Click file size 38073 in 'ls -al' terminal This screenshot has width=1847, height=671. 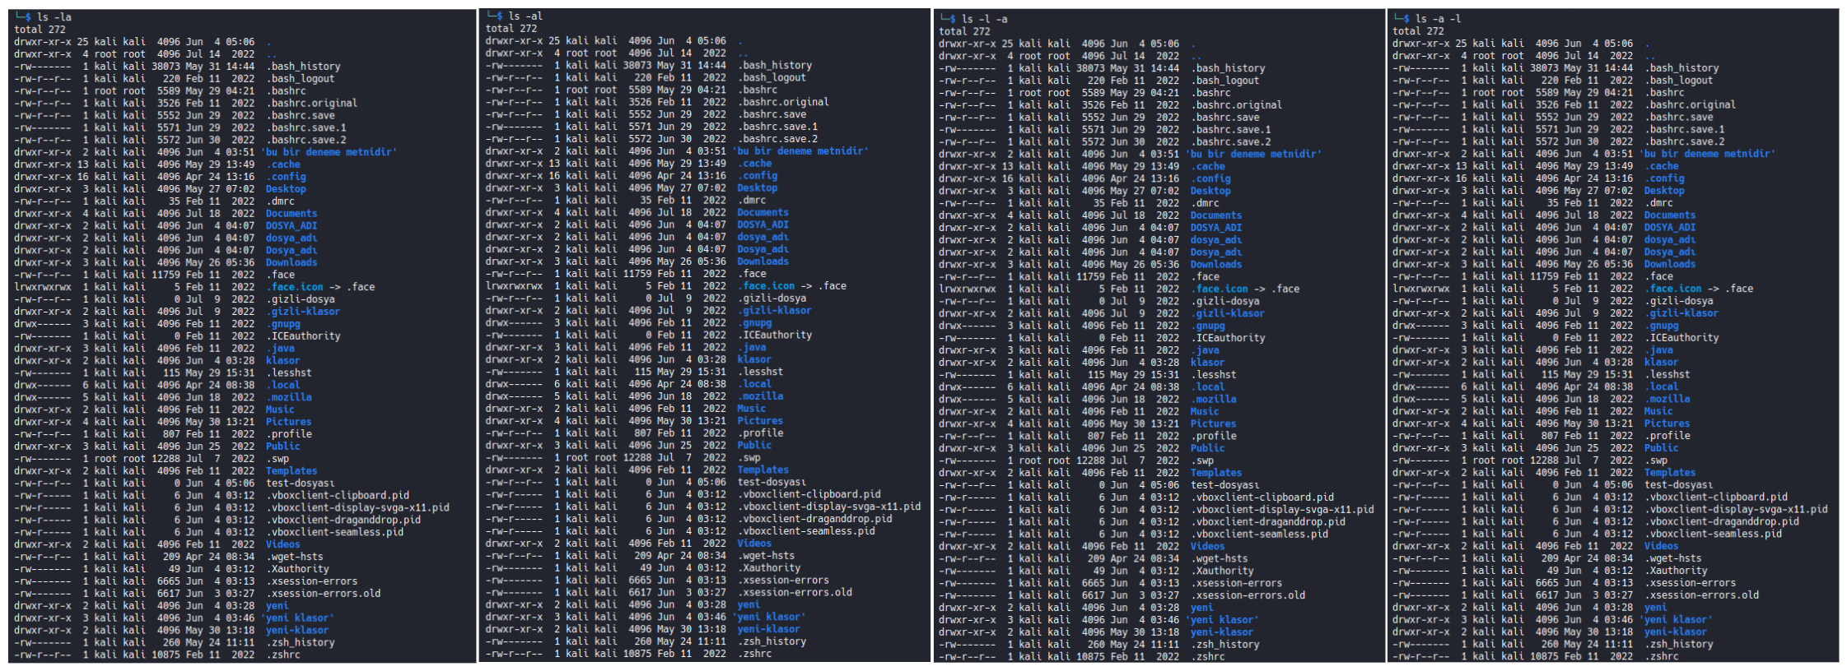tap(637, 65)
